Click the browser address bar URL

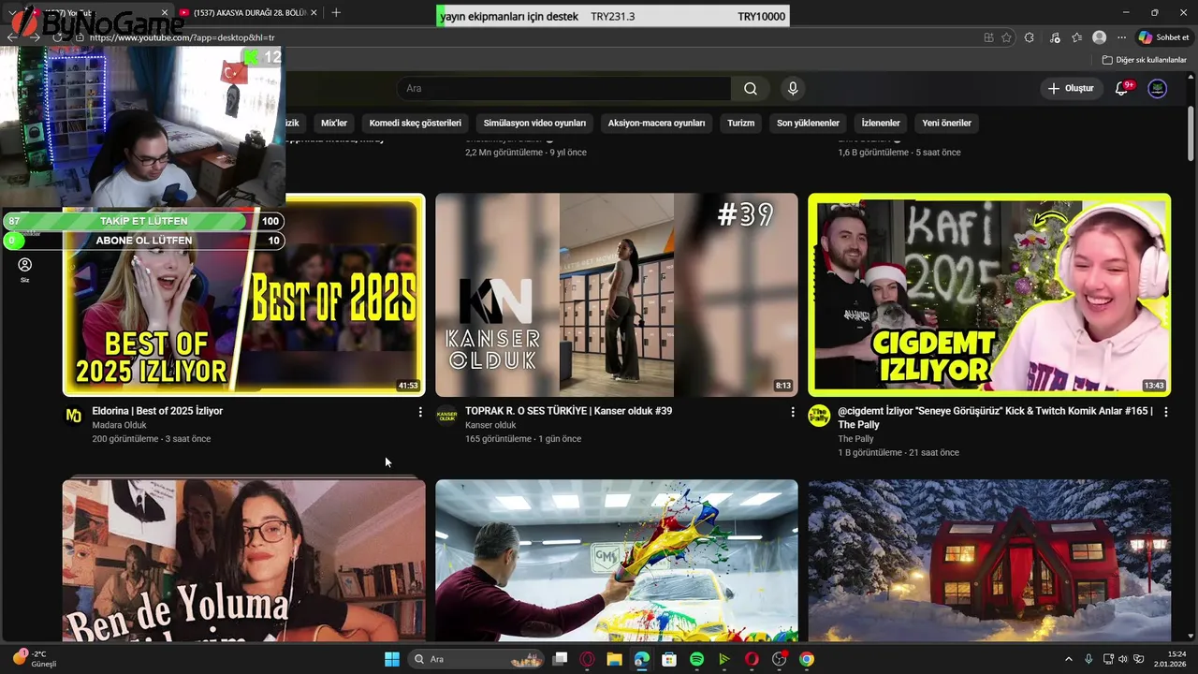183,37
